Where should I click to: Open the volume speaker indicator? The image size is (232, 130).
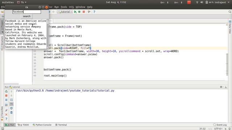(202, 3)
